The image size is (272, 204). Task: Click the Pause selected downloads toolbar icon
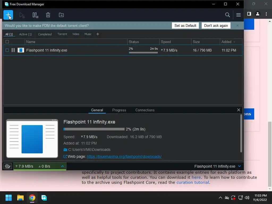pos(35,15)
